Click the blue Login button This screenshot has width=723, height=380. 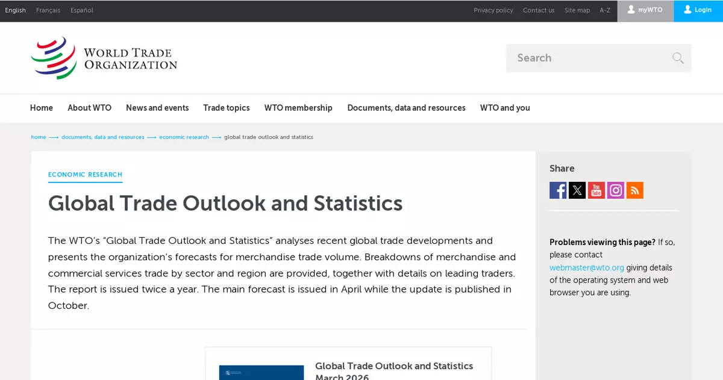point(698,10)
